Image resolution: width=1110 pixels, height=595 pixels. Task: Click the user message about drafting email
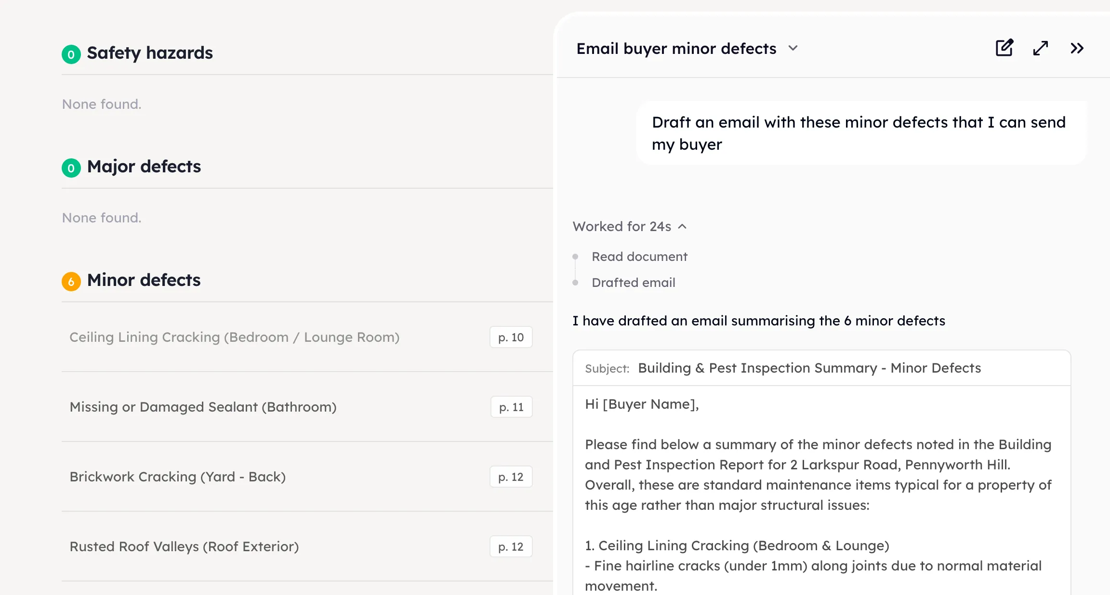pyautogui.click(x=861, y=133)
